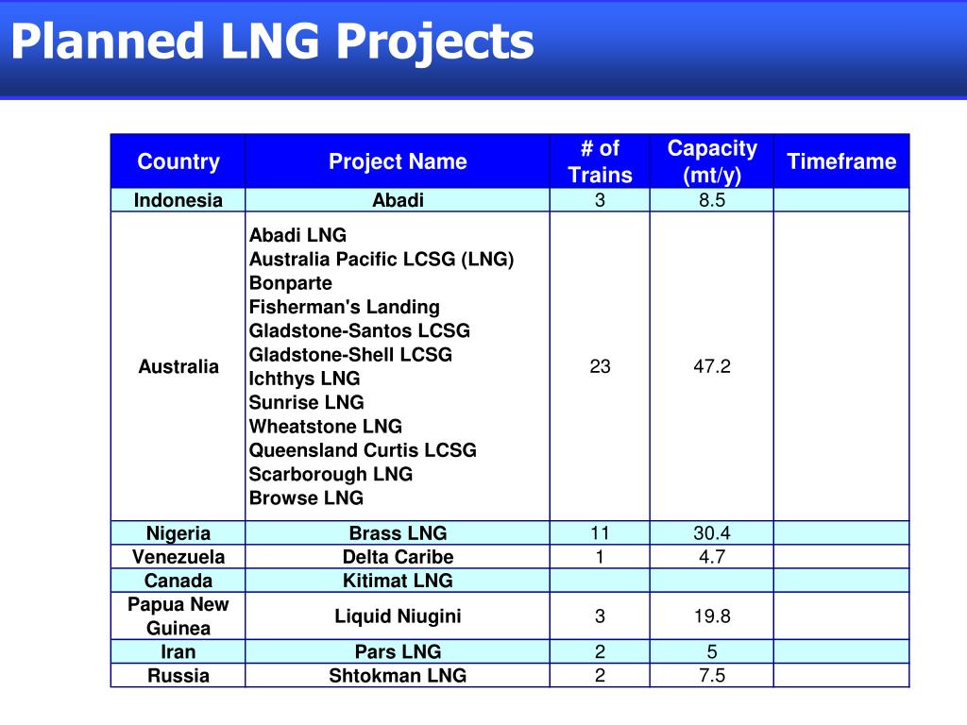This screenshot has width=967, height=725.
Task: Select the "Country" column header
Action: click(178, 161)
